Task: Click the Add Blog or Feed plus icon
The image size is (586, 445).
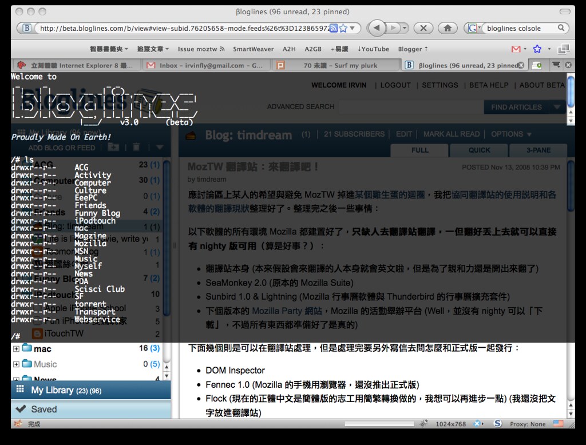Action: (x=113, y=147)
